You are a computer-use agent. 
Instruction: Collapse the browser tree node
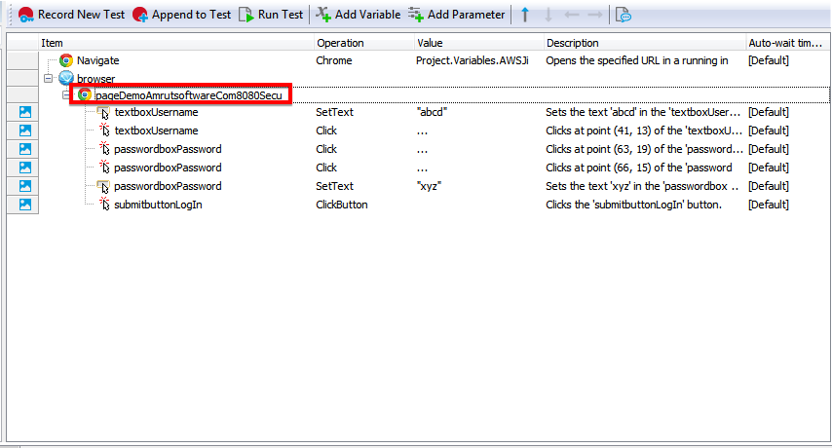point(48,78)
